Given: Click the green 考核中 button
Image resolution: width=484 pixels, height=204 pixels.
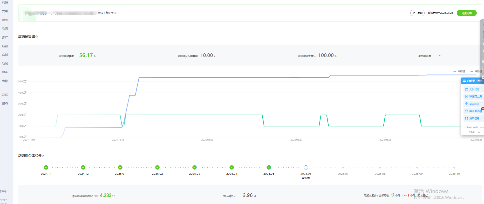Looking at the screenshot, I should [467, 13].
